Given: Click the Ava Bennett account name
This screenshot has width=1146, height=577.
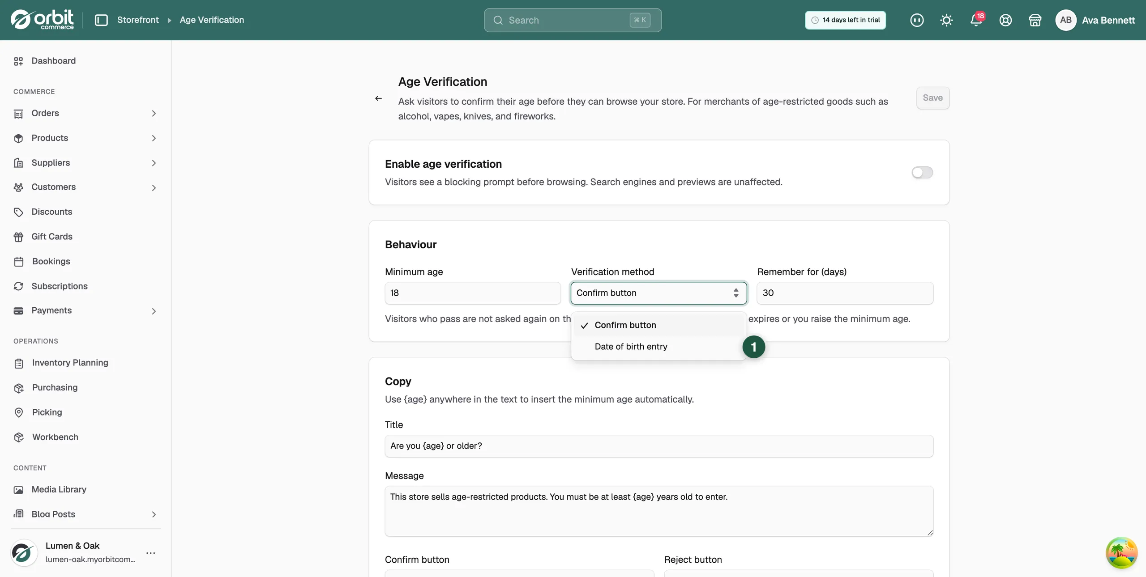Looking at the screenshot, I should click(1108, 20).
